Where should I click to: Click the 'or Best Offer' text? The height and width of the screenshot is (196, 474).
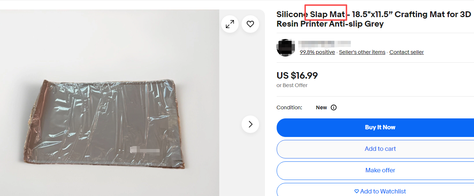(x=292, y=85)
